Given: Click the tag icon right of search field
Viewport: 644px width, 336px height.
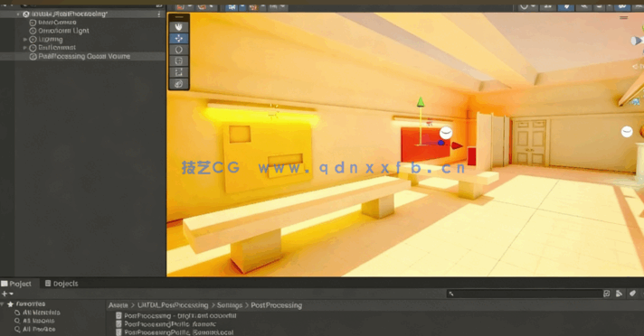Looking at the screenshot, I should (x=632, y=294).
